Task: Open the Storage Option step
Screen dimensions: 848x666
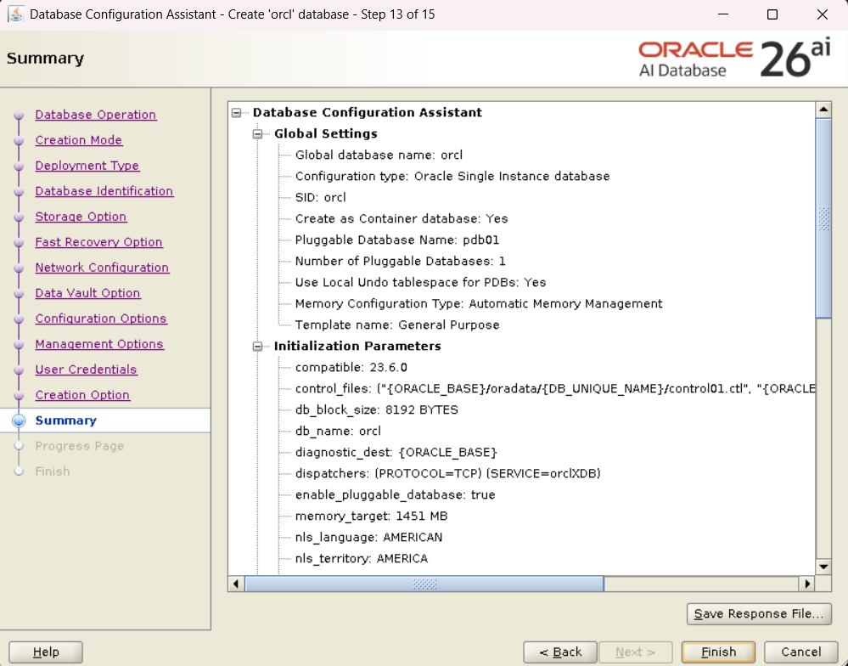Action: tap(81, 217)
